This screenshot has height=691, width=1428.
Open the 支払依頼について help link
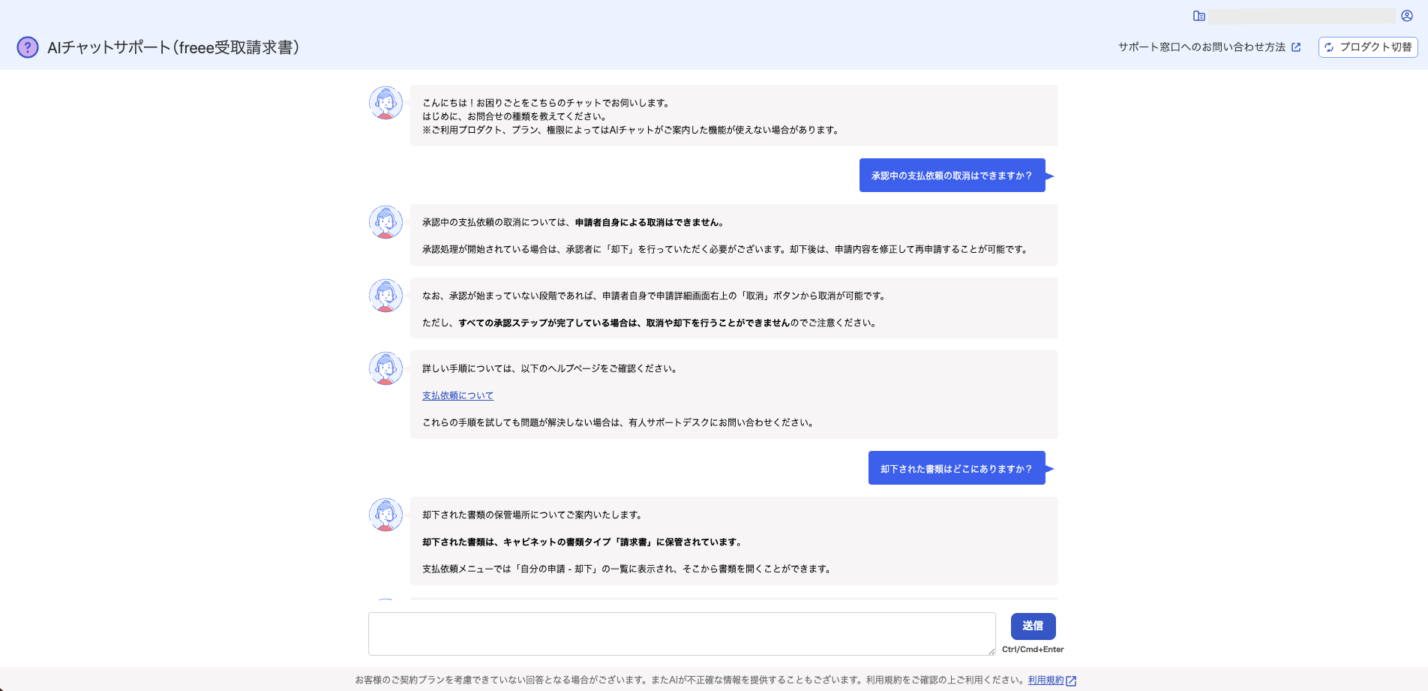pos(457,395)
